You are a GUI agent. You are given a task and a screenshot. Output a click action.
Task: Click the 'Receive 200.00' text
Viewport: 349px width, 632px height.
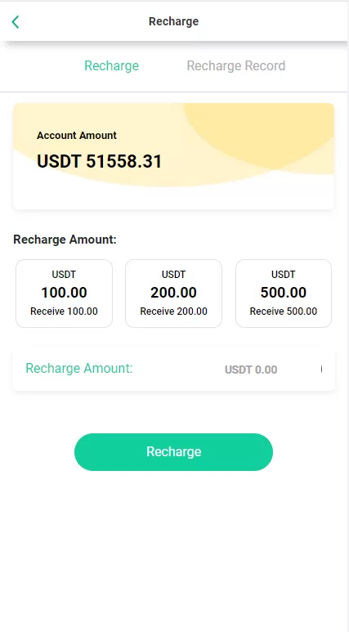point(174,312)
